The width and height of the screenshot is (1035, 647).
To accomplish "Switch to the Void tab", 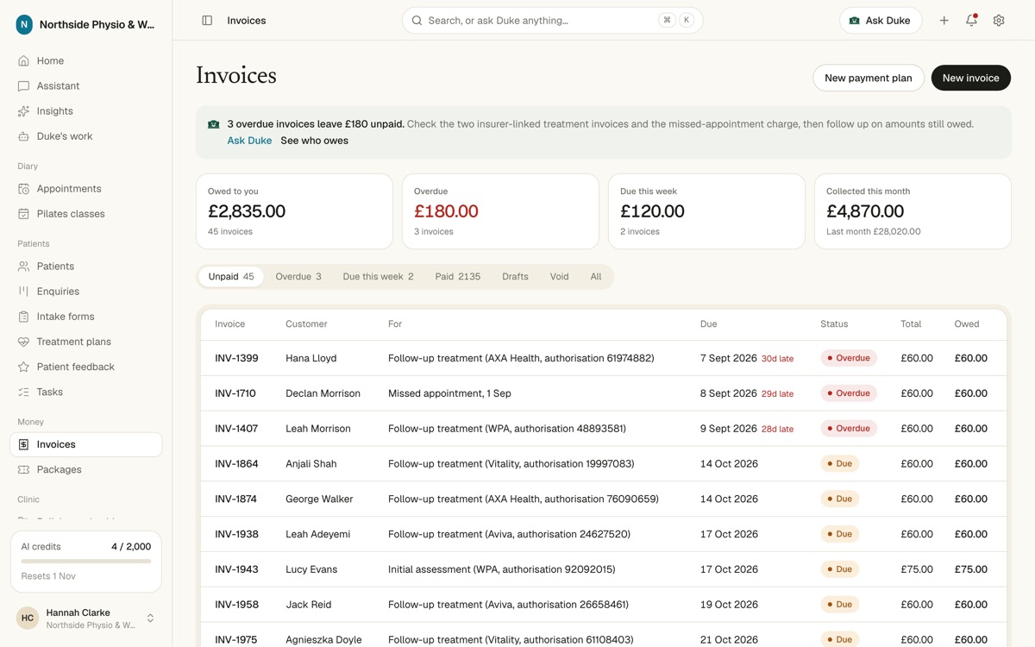I will (x=560, y=277).
